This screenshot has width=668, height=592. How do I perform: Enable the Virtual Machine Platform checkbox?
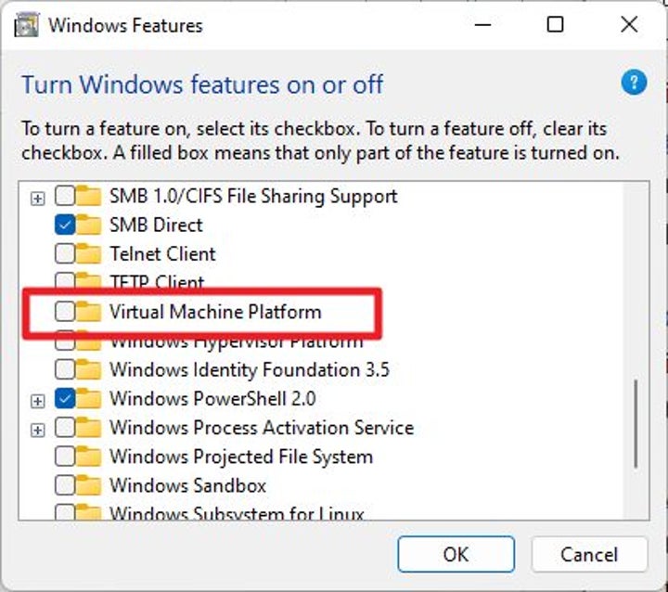tap(65, 312)
